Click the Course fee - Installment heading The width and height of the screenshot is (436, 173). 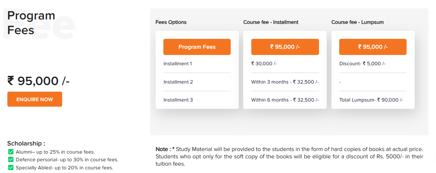[271, 22]
